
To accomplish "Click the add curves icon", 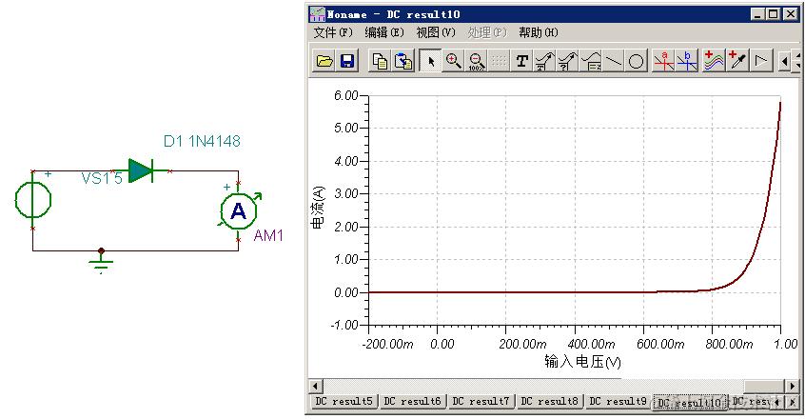I will point(715,61).
